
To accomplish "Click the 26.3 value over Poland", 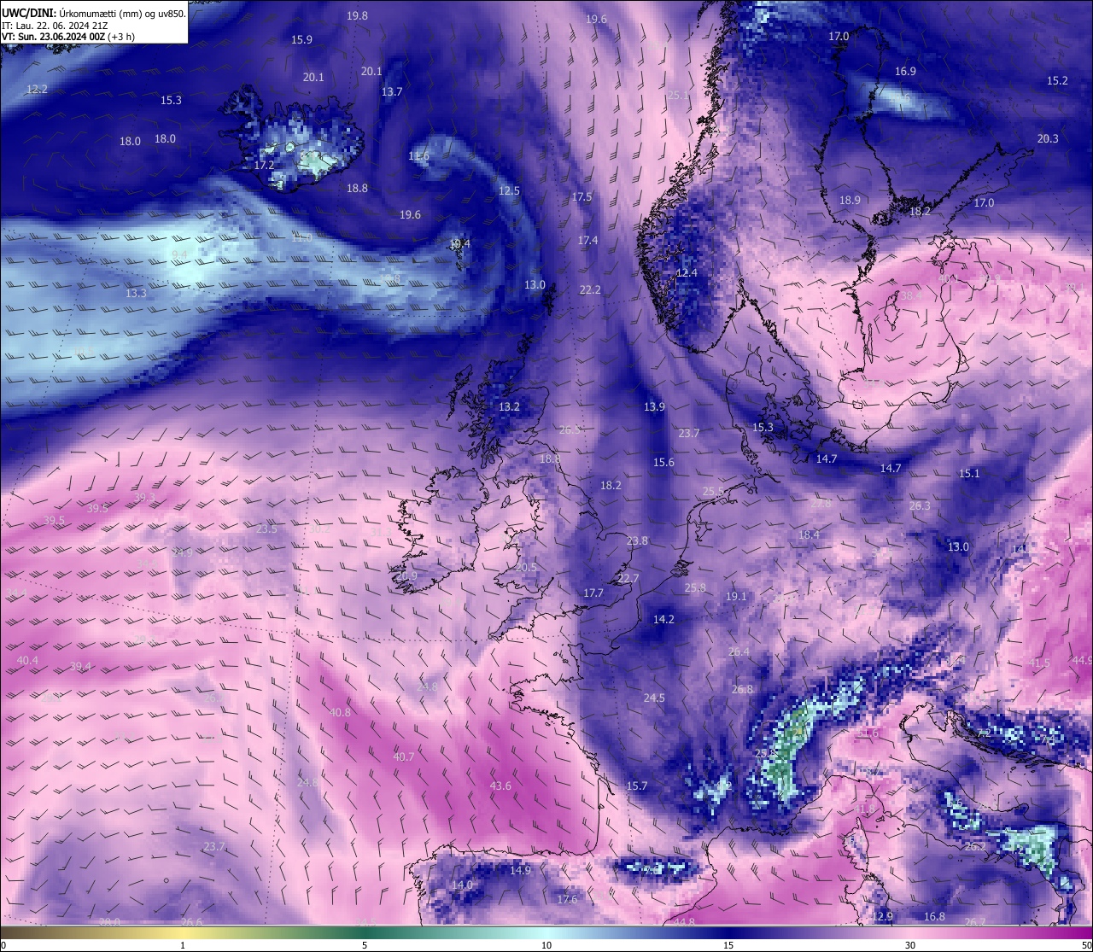I will [920, 506].
